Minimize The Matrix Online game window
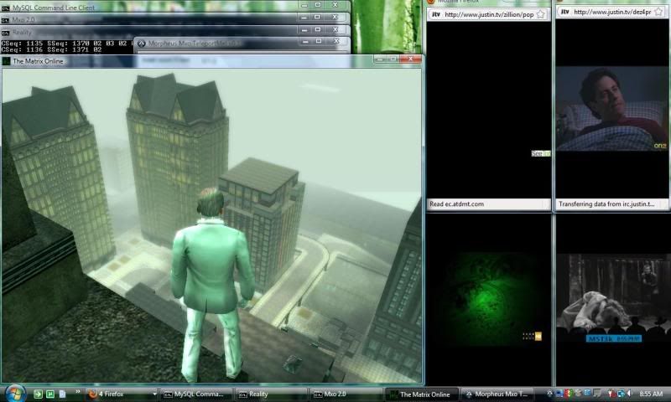 380,59
